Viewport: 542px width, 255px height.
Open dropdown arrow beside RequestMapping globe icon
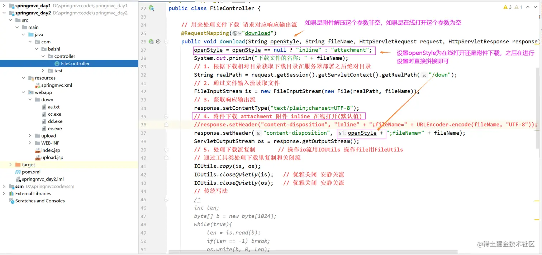(x=239, y=33)
